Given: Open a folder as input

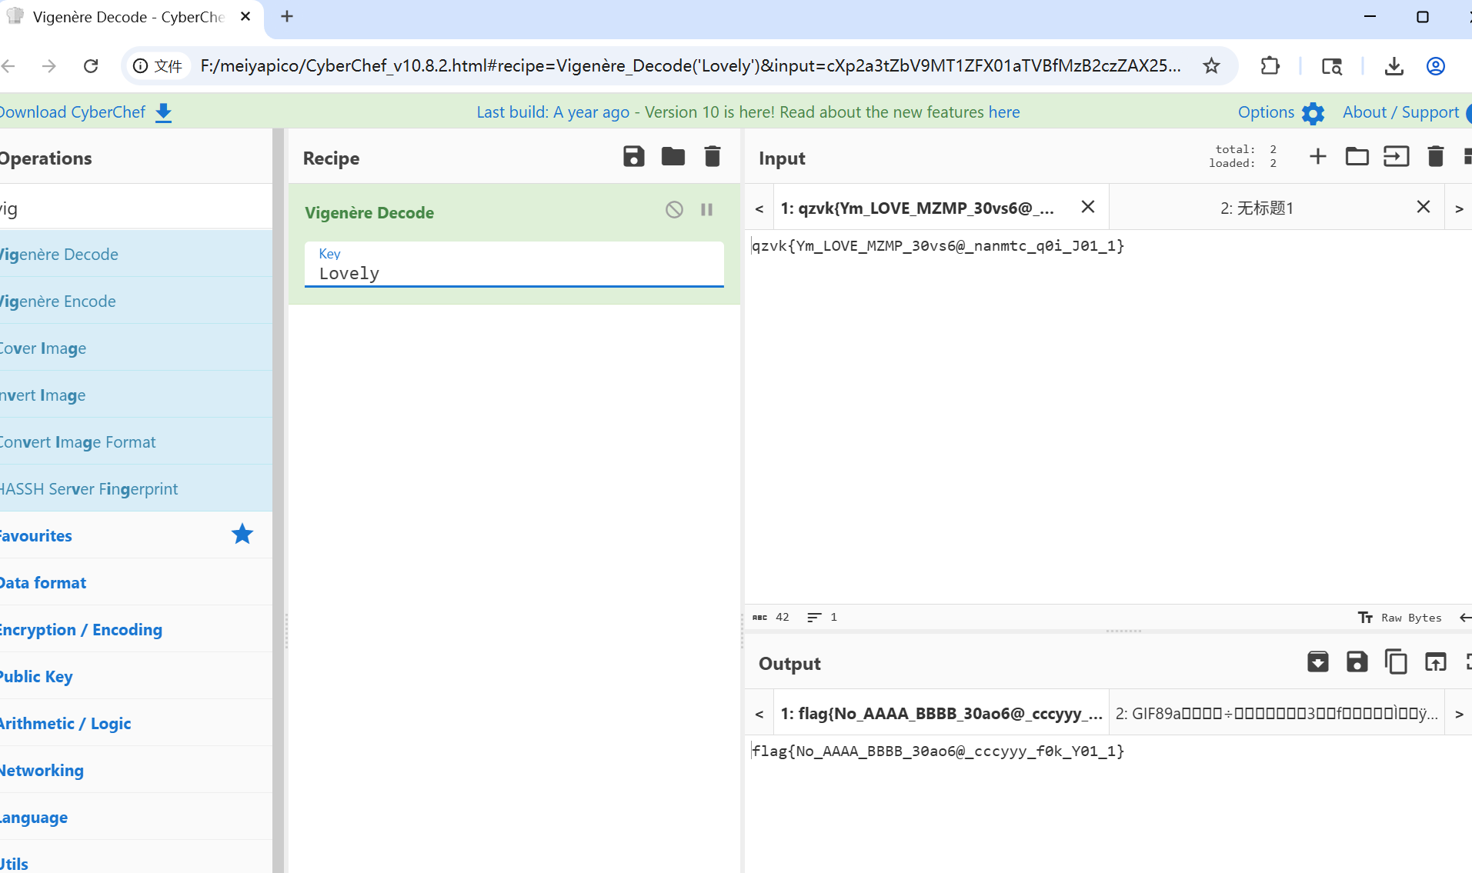Looking at the screenshot, I should (x=1357, y=157).
